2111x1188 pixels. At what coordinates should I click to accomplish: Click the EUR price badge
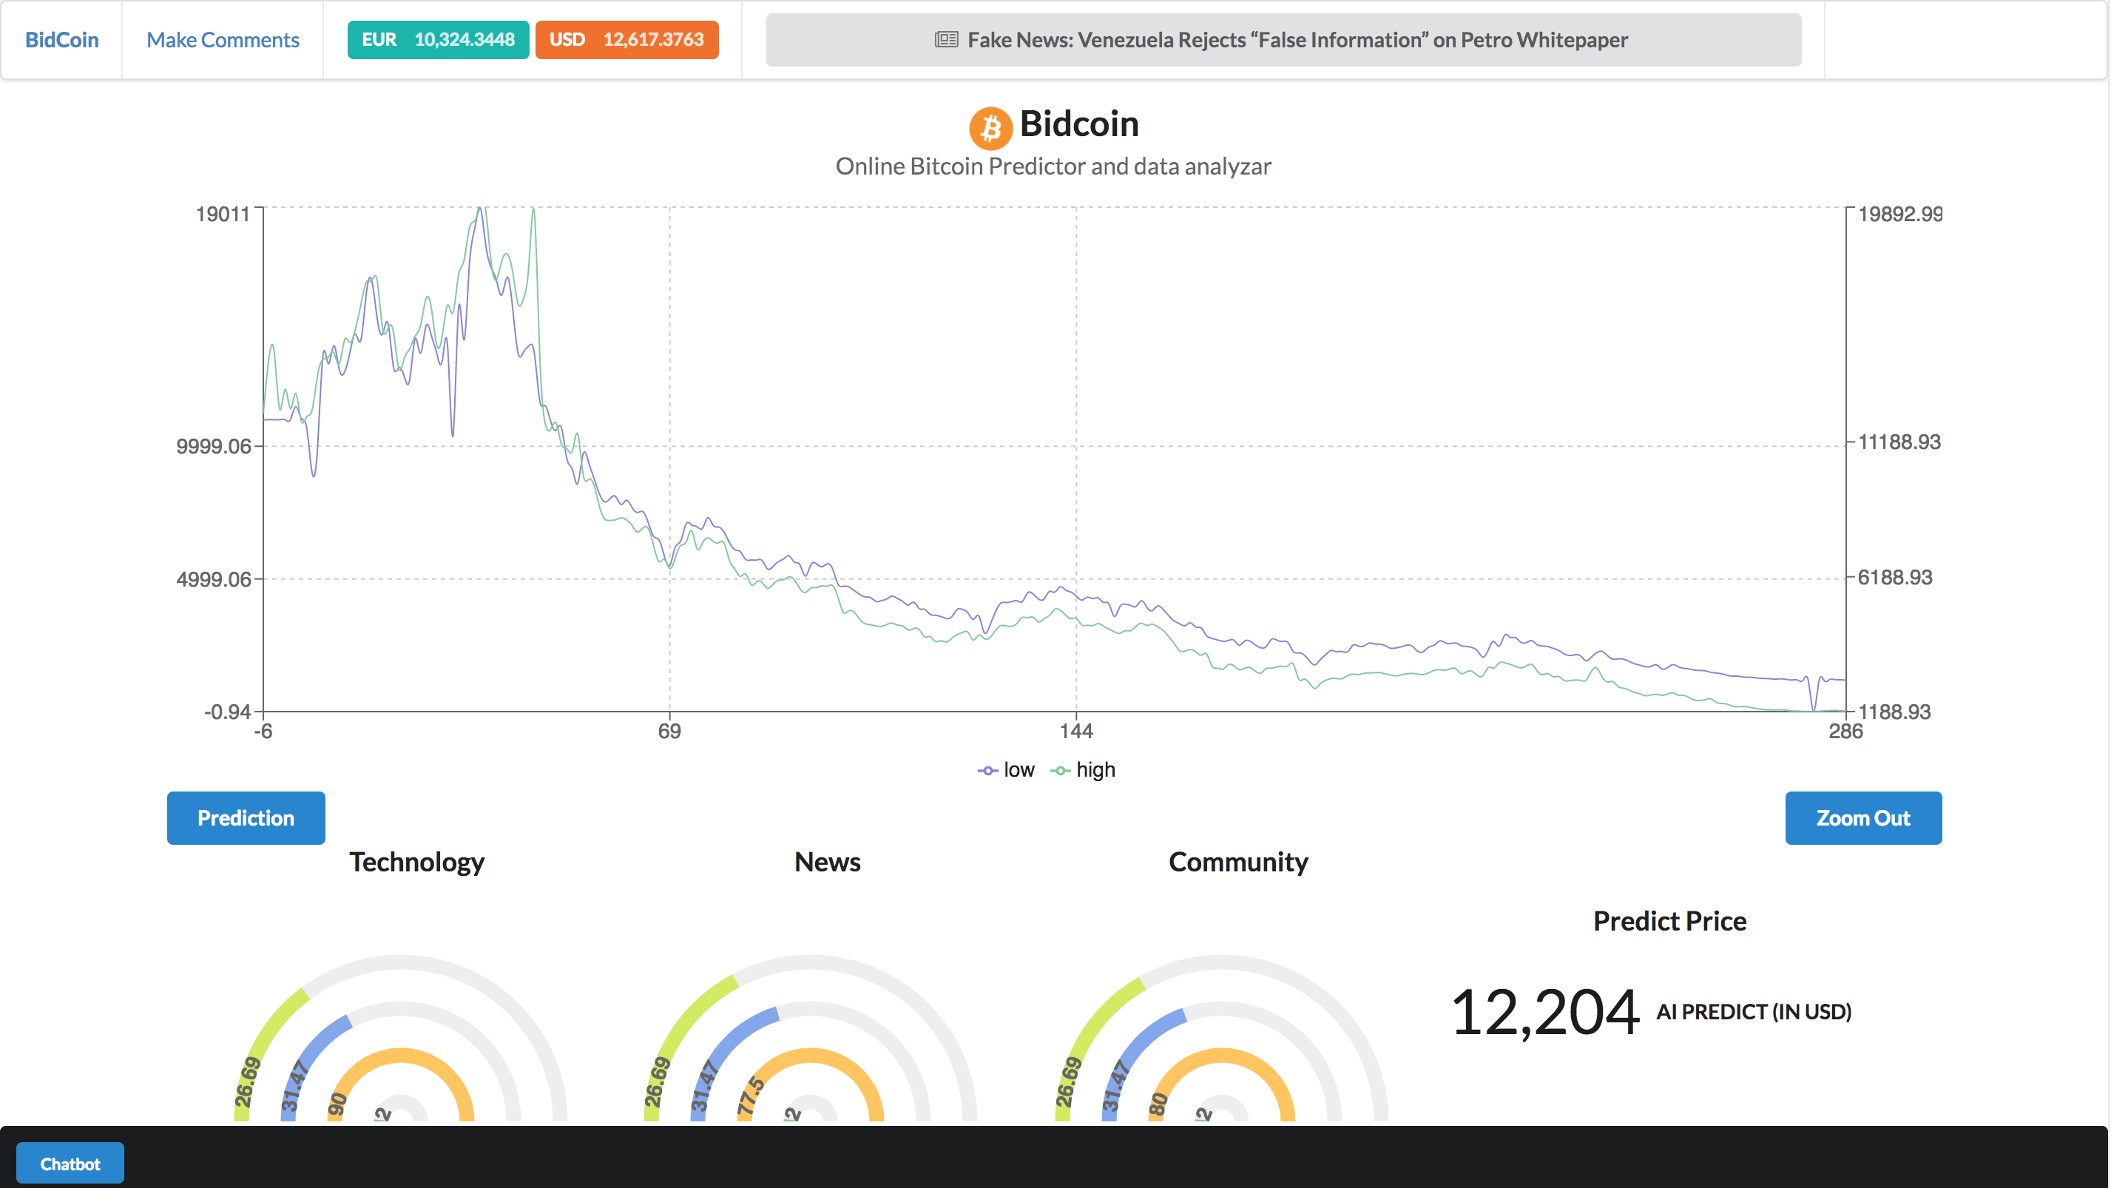pos(438,39)
